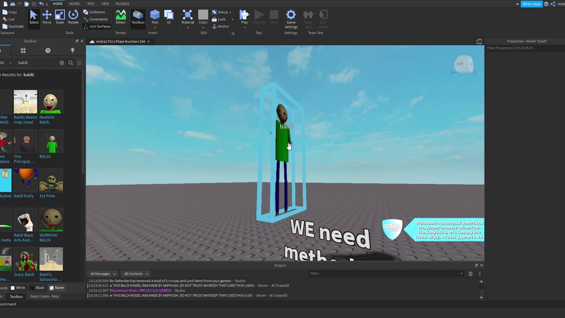Click the maximize viewport icon near Properties
The height and width of the screenshot is (318, 565).
479,42
